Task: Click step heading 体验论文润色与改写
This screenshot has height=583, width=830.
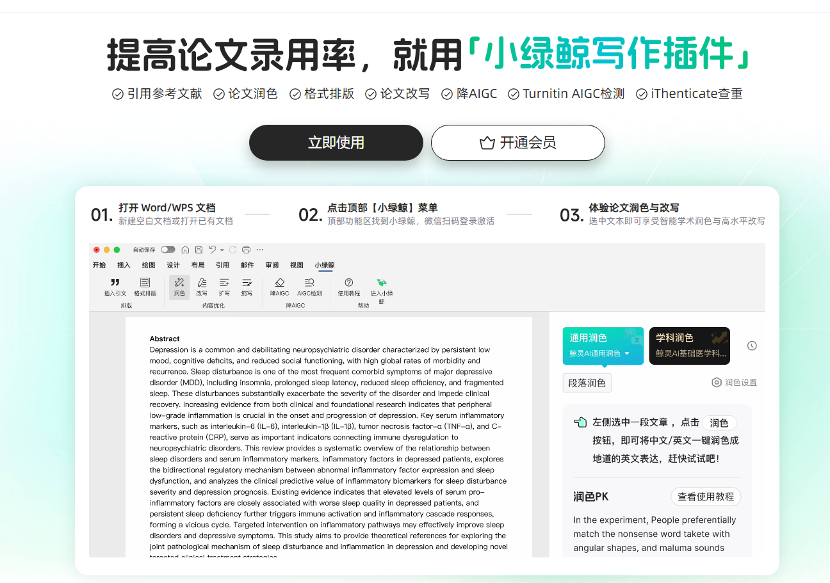Action: coord(634,208)
